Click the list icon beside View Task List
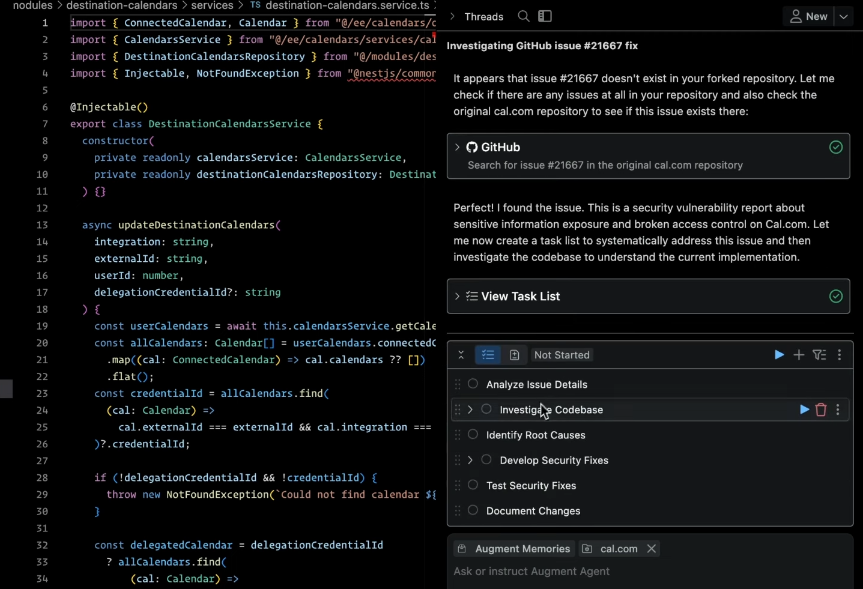Screen dimensions: 863x589 tap(472, 296)
